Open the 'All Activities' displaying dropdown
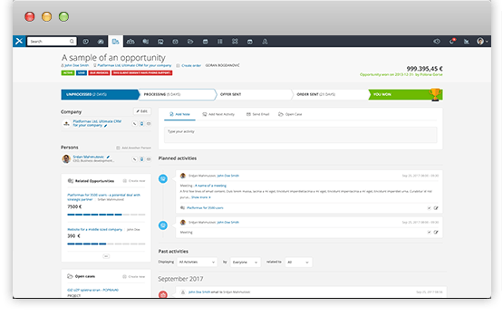 pyautogui.click(x=197, y=263)
